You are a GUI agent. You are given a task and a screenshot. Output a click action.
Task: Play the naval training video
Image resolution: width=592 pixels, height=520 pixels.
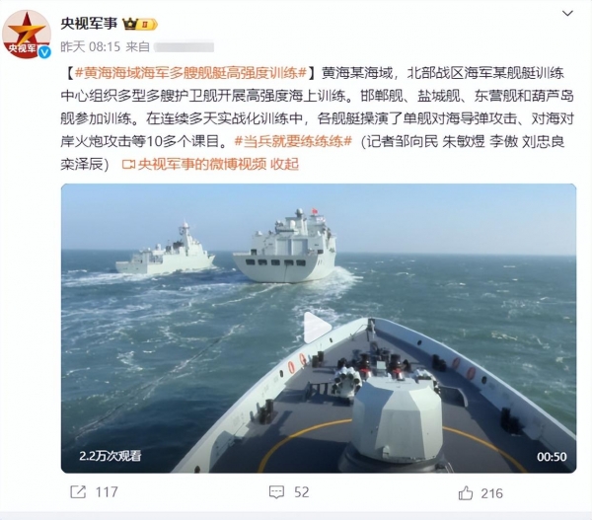(318, 327)
